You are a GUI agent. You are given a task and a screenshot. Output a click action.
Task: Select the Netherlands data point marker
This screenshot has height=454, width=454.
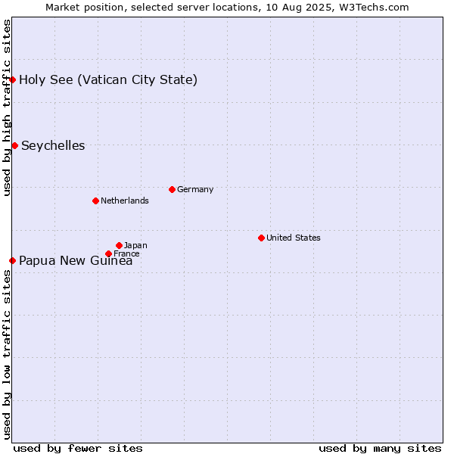point(96,201)
